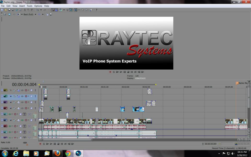This screenshot has width=251, height=157.
Task: Toggle Bypass Motion Blur on track 6
Action: click(14, 120)
